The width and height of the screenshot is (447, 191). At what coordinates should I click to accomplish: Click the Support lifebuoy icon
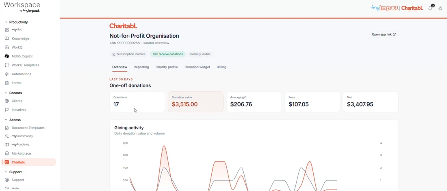coord(7,180)
